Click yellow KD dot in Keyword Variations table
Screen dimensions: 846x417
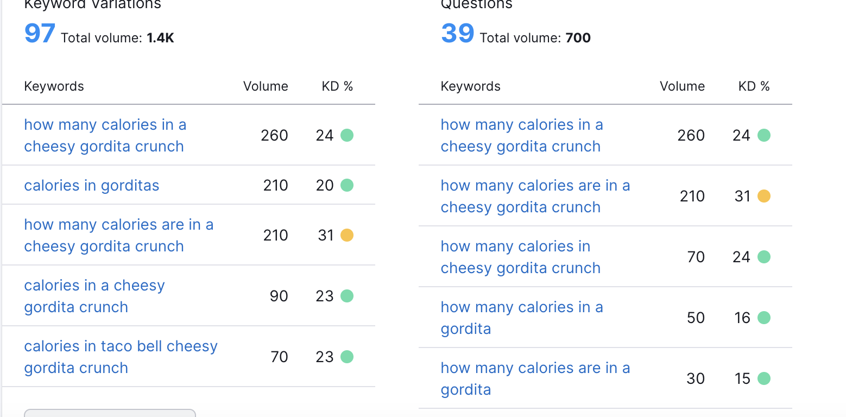(x=346, y=235)
